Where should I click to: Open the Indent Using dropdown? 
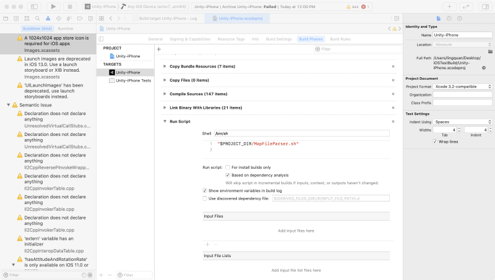pos(462,122)
